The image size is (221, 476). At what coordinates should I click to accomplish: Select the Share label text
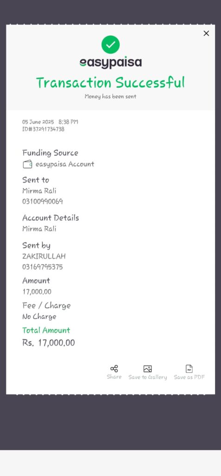click(x=114, y=377)
